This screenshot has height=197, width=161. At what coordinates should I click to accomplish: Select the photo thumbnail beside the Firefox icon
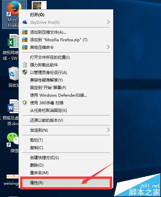[39, 5]
